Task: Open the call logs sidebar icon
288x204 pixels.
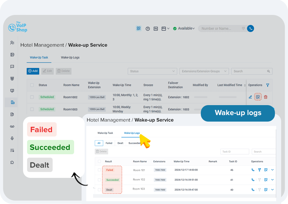Action: click(x=12, y=55)
